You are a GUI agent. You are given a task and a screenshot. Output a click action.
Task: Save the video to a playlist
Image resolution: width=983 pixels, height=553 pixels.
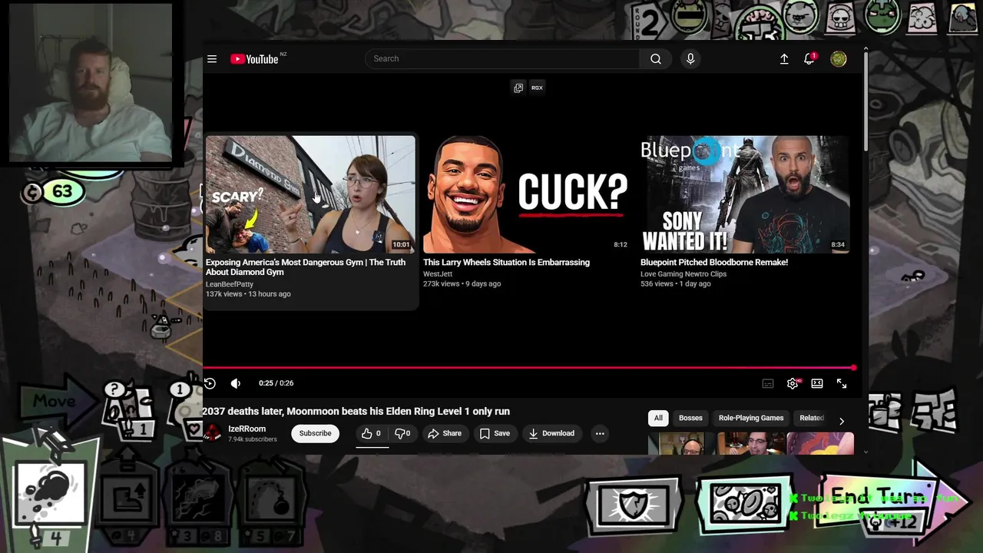click(495, 433)
